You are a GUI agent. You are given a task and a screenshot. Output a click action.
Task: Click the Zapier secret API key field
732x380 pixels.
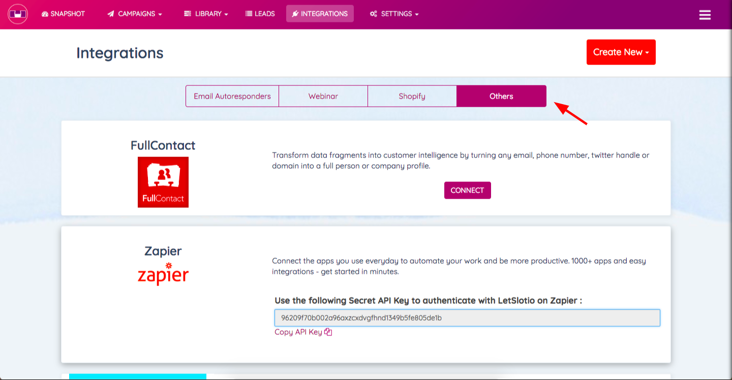pos(467,318)
